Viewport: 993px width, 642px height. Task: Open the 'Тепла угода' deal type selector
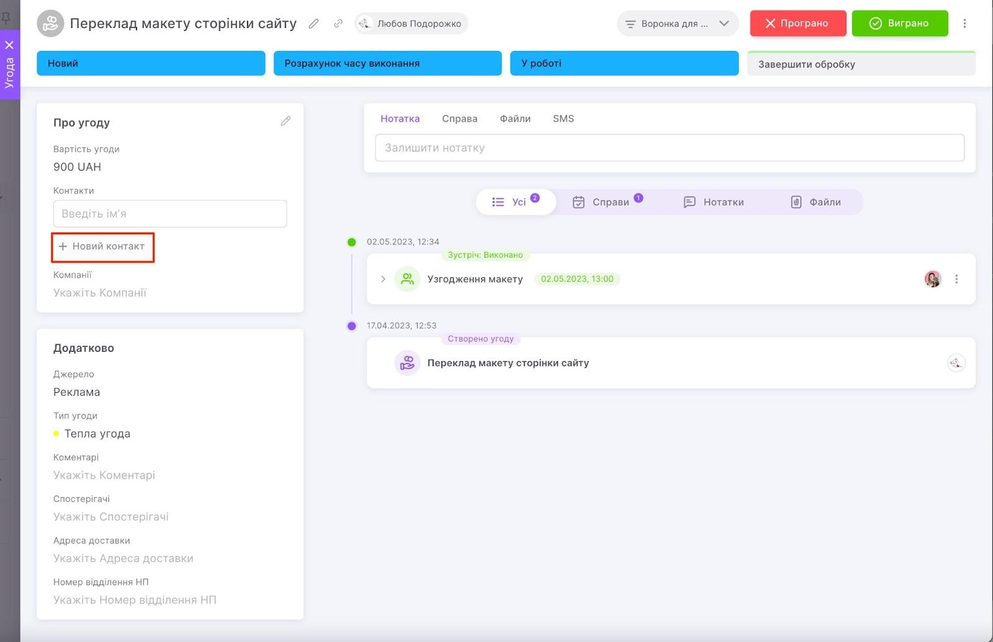[97, 434]
